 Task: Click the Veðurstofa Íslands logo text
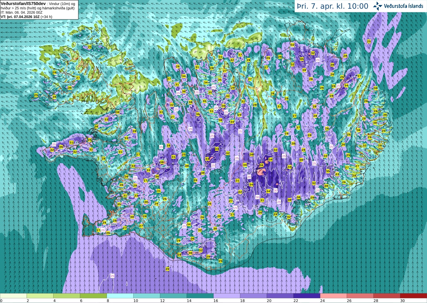point(403,6)
